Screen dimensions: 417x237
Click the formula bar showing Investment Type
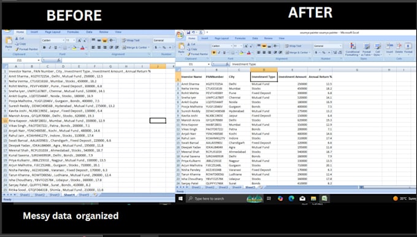323,64
